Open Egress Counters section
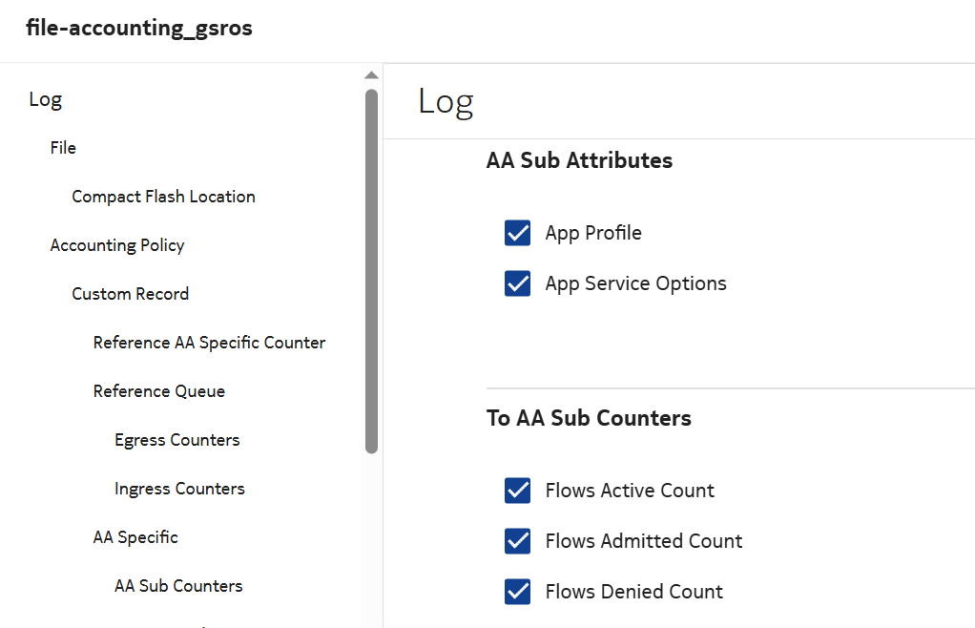This screenshot has width=975, height=628. pos(176,440)
